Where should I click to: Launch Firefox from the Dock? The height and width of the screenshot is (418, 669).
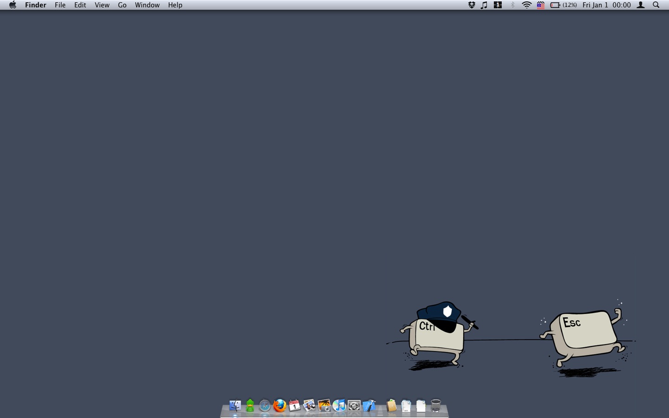[280, 405]
